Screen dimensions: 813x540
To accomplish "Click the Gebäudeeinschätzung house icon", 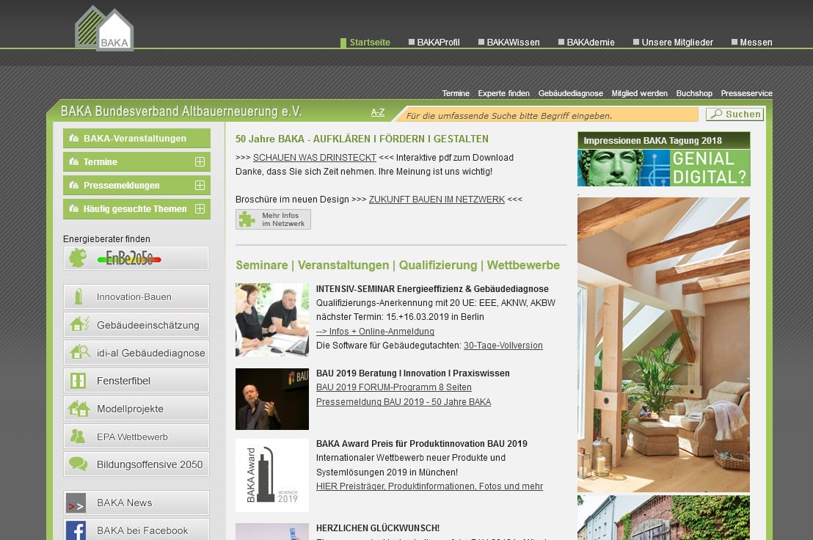I will coord(80,324).
